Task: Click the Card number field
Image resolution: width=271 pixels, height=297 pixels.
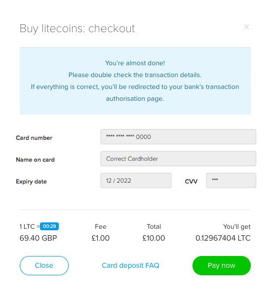Action: point(178,137)
